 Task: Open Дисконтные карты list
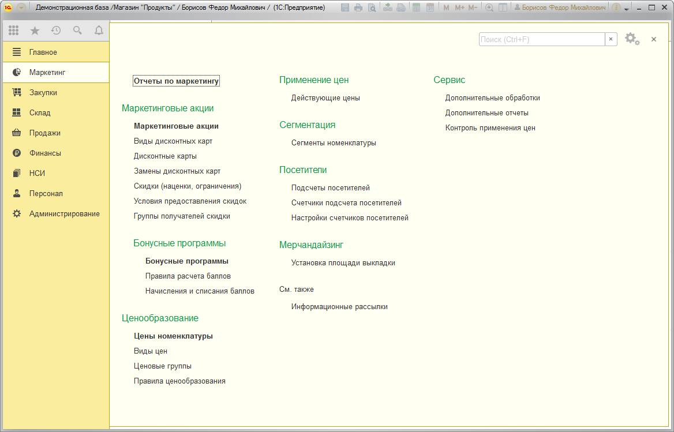[x=165, y=156]
